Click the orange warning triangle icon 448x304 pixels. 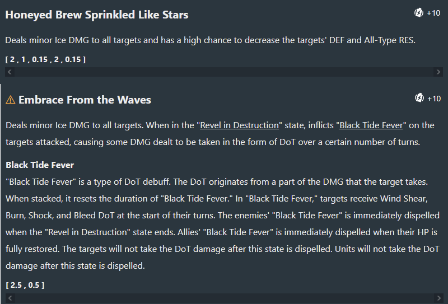pos(10,100)
